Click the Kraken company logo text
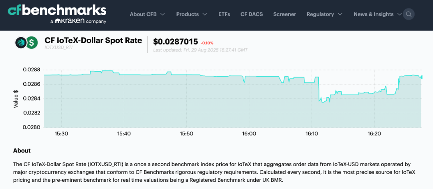 click(78, 21)
